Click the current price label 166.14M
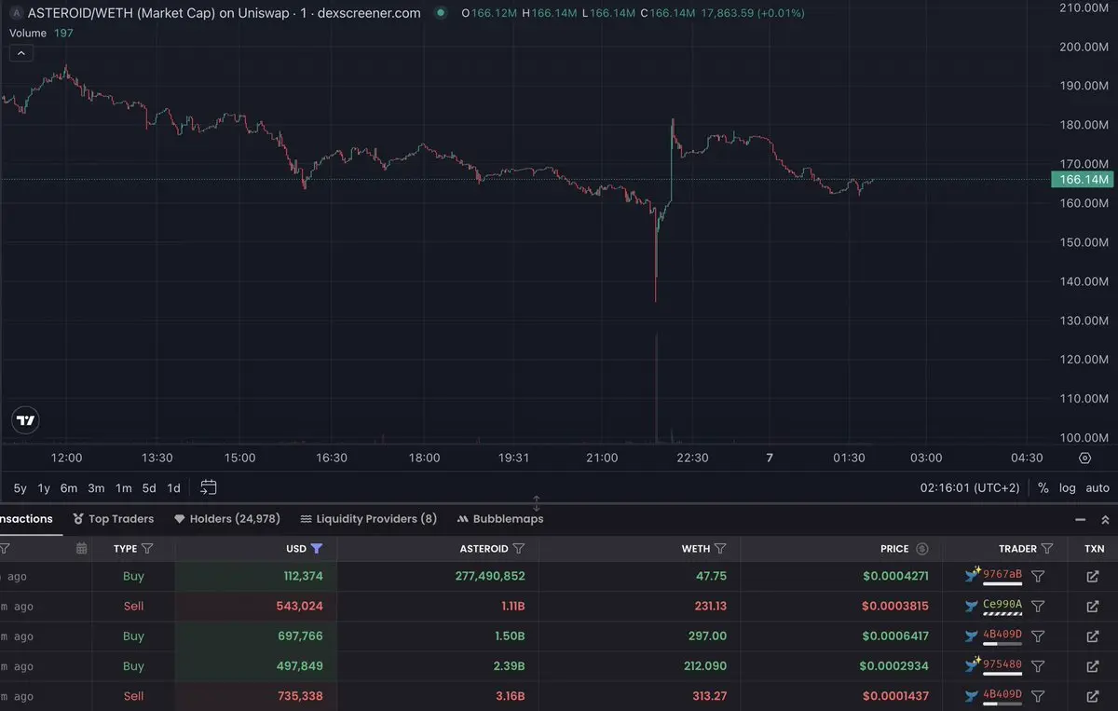This screenshot has height=711, width=1118. point(1084,179)
